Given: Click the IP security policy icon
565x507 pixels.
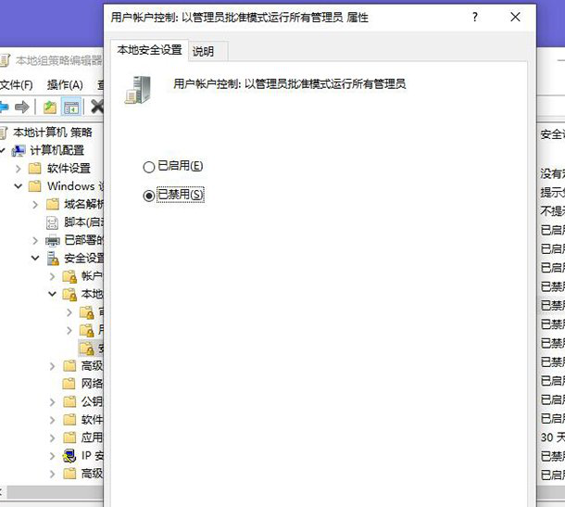Looking at the screenshot, I should [69, 455].
